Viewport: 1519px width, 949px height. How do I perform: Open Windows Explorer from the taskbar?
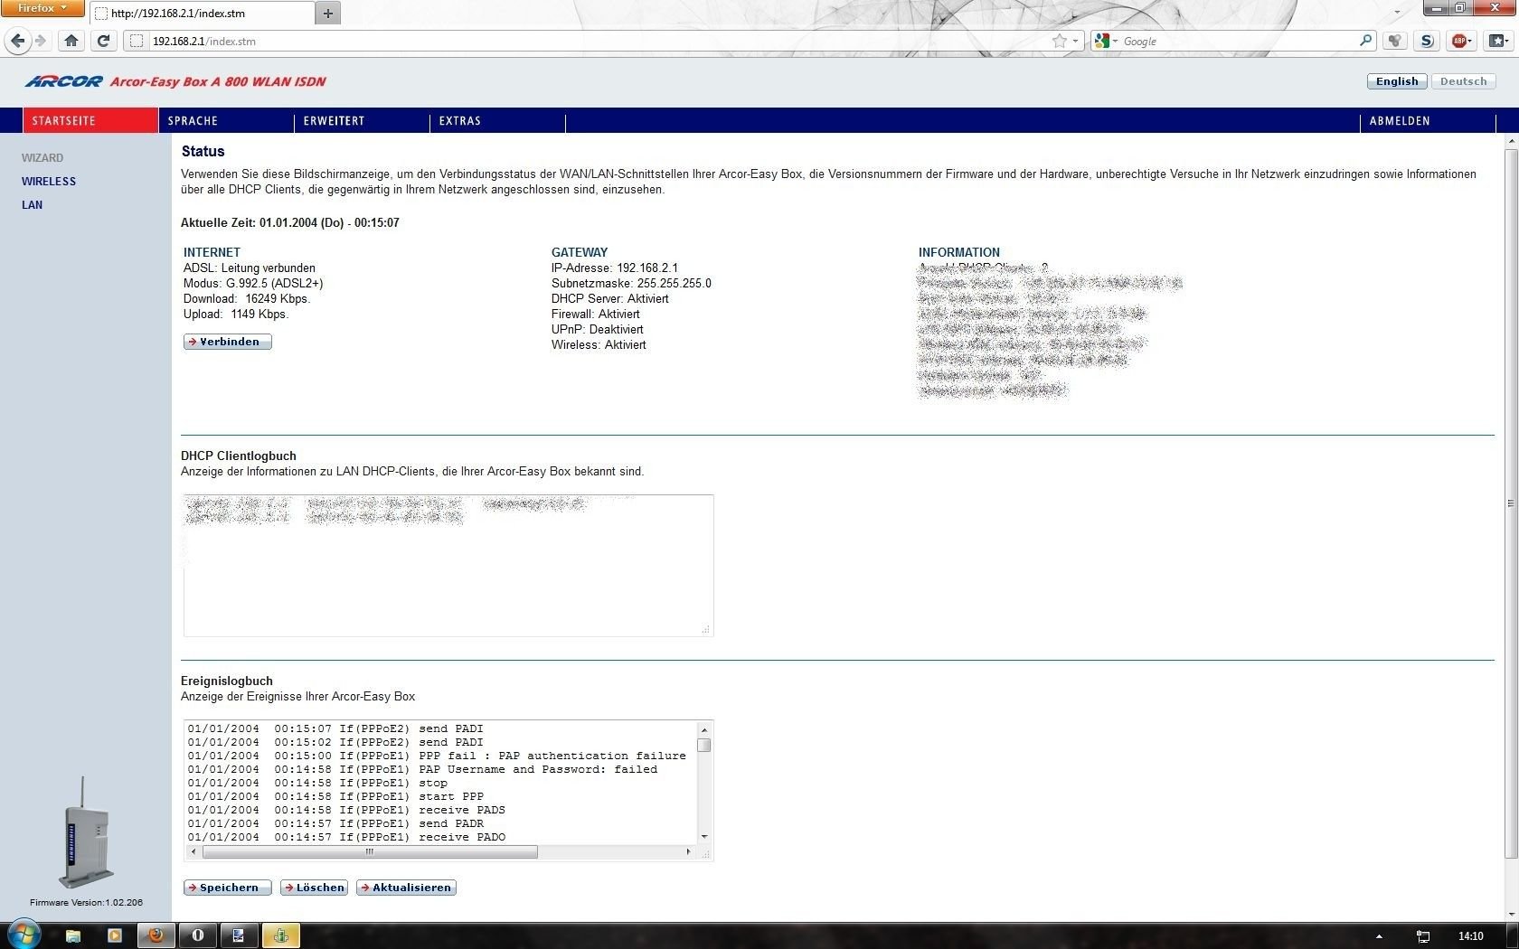(x=73, y=935)
